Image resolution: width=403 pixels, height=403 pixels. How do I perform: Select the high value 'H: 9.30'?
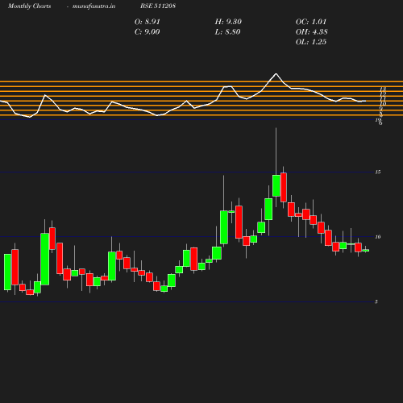tap(228, 22)
